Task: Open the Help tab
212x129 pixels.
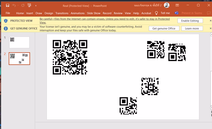Action: [136, 13]
